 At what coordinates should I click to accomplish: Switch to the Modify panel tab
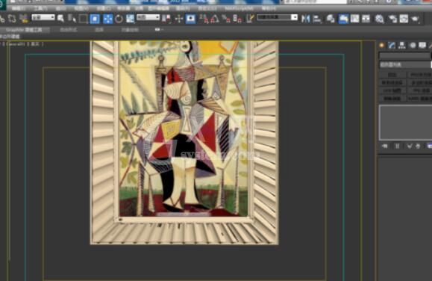392,46
